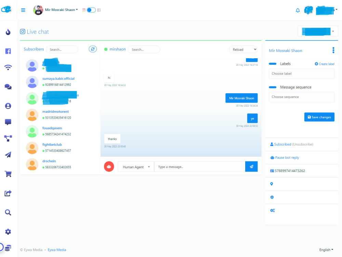The height and width of the screenshot is (257, 342).
Task: Open the shopping cart icon in the sidebar
Action: [x=8, y=174]
